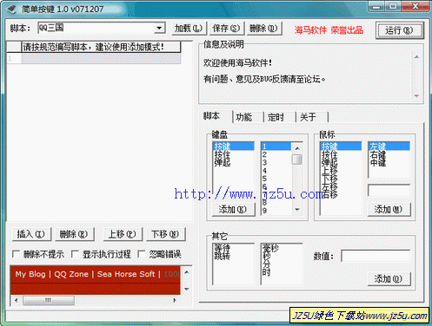Click banner vertical scrollbar down arrow

(187, 289)
